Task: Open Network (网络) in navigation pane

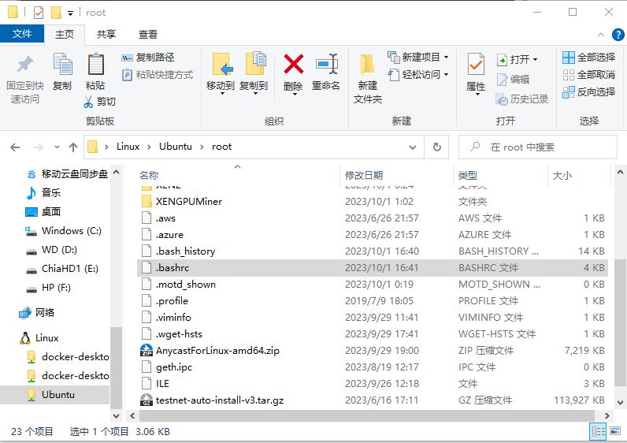Action: (37, 312)
